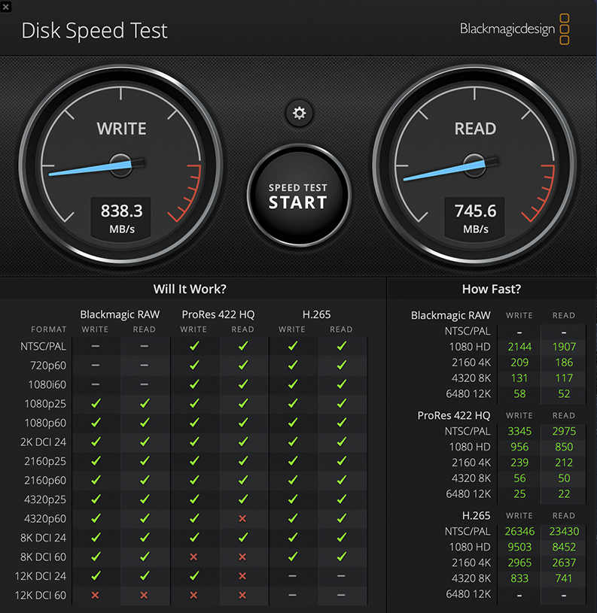Click the red X for 4320p60 ProRes read

242,519
